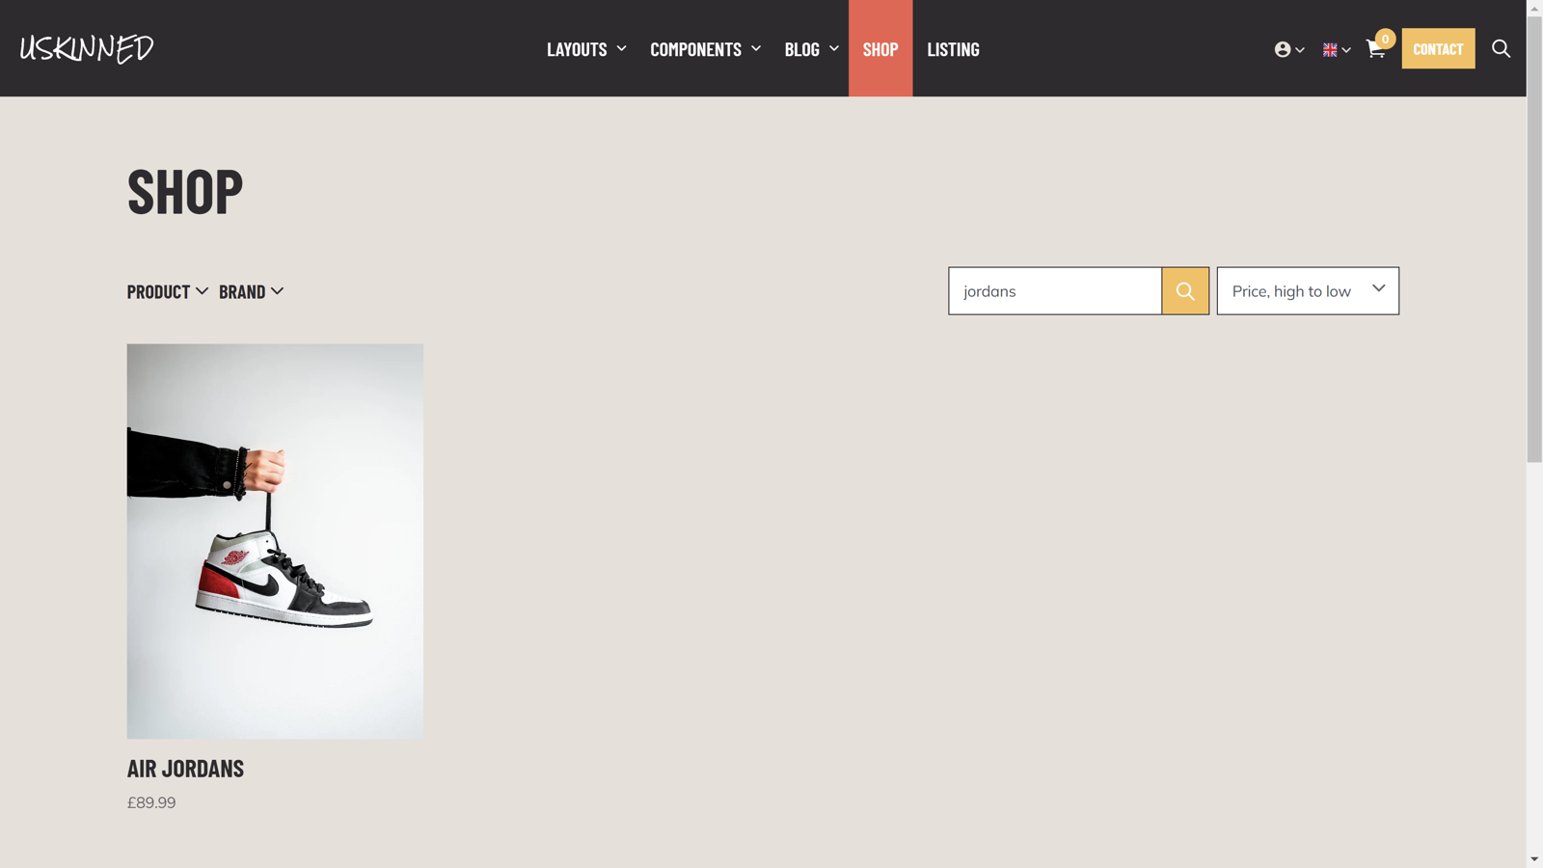
Task: Open the Blog dropdown menu
Action: (x=811, y=48)
